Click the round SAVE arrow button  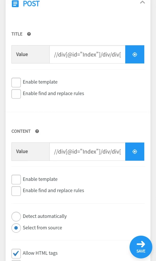(x=141, y=247)
